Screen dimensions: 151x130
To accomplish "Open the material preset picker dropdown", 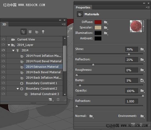I will point(143,26).
